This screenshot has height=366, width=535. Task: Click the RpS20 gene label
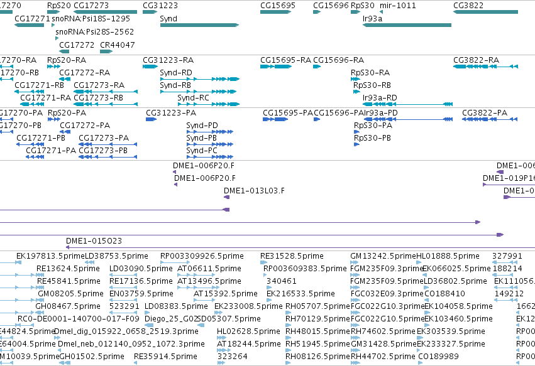[59, 6]
